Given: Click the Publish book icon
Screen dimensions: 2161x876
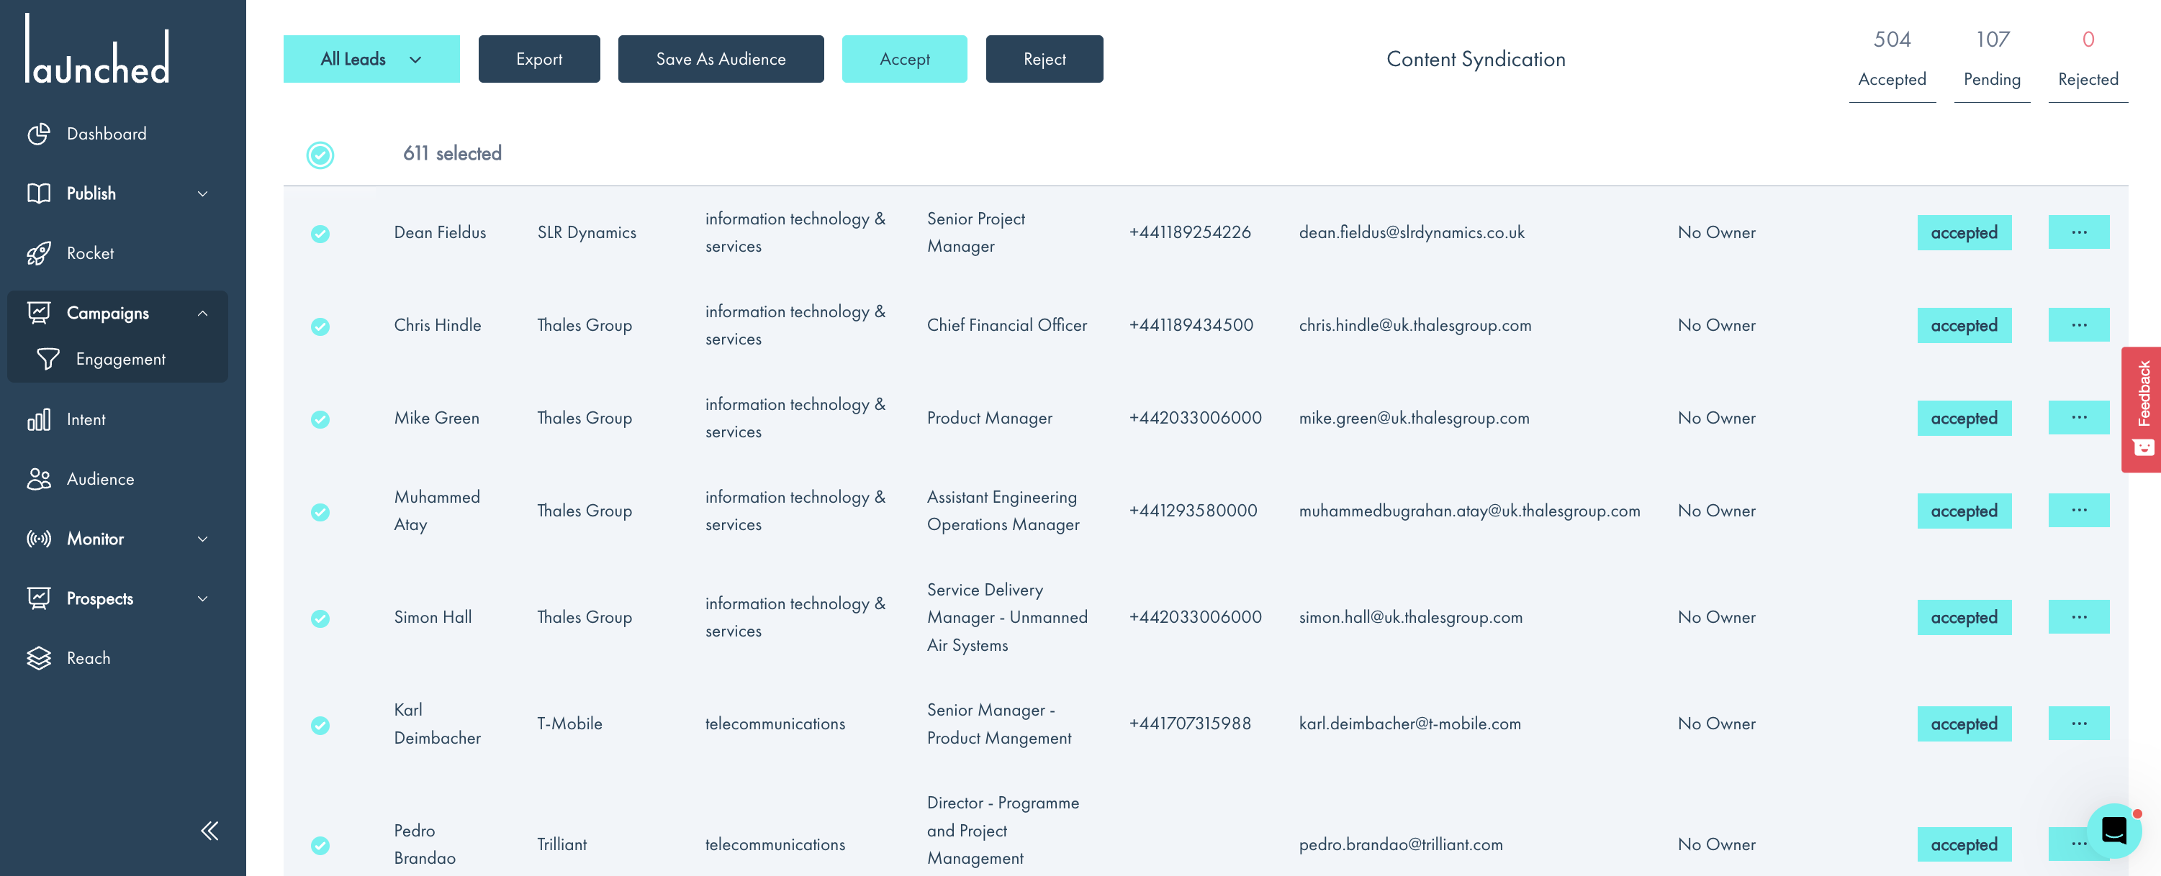Looking at the screenshot, I should pos(39,193).
